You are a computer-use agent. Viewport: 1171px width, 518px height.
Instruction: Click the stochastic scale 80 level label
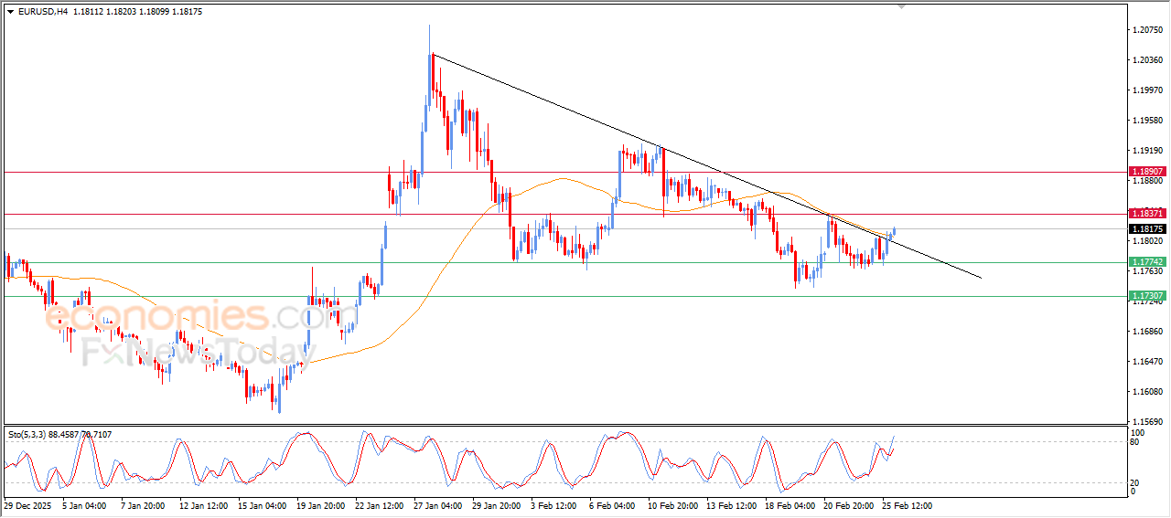[1136, 442]
